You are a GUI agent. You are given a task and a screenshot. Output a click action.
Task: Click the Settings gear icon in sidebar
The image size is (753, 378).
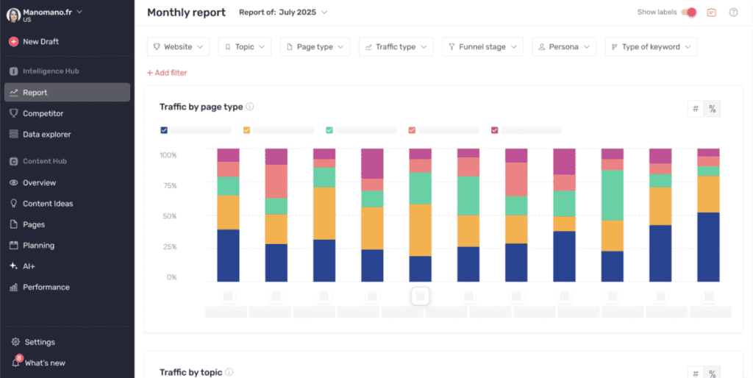15,342
